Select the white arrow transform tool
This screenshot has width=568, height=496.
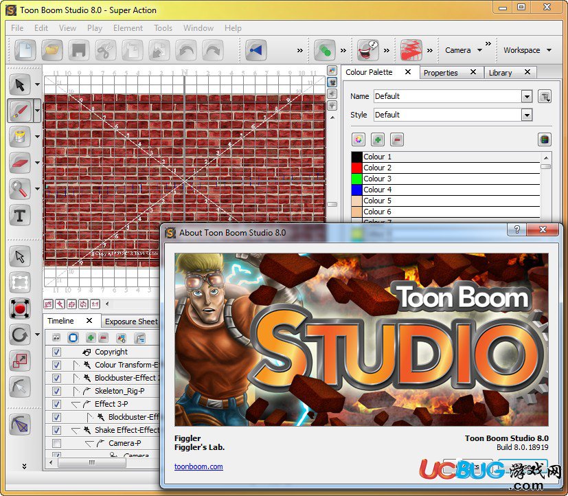tap(19, 256)
